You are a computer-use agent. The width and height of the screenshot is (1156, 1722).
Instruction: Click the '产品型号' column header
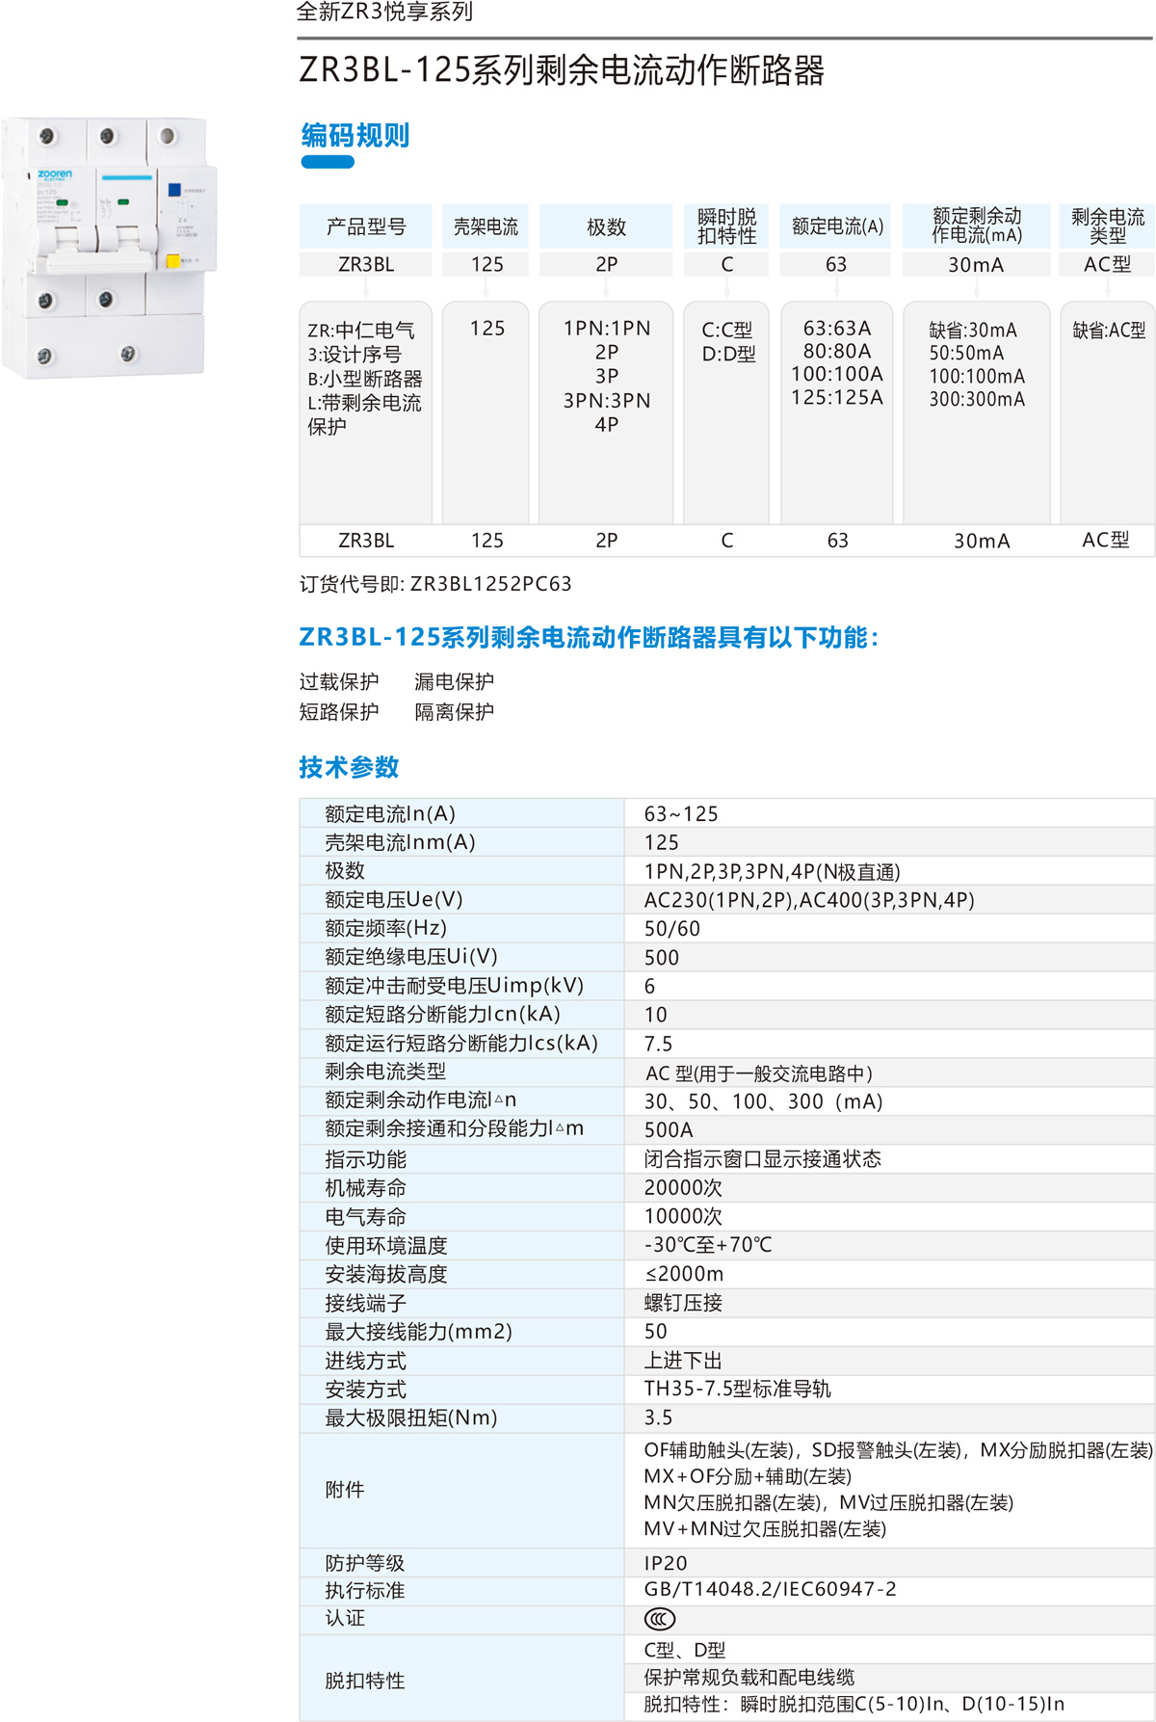366,226
